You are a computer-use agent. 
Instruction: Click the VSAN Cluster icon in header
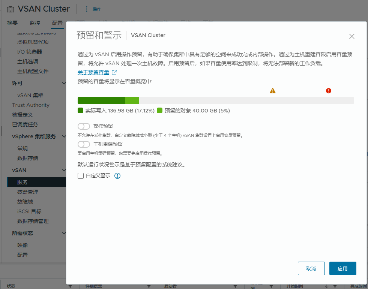[11, 9]
